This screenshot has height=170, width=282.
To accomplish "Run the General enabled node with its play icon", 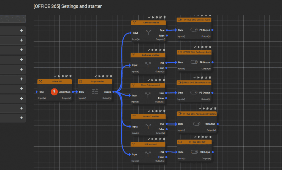I will 153,17.
